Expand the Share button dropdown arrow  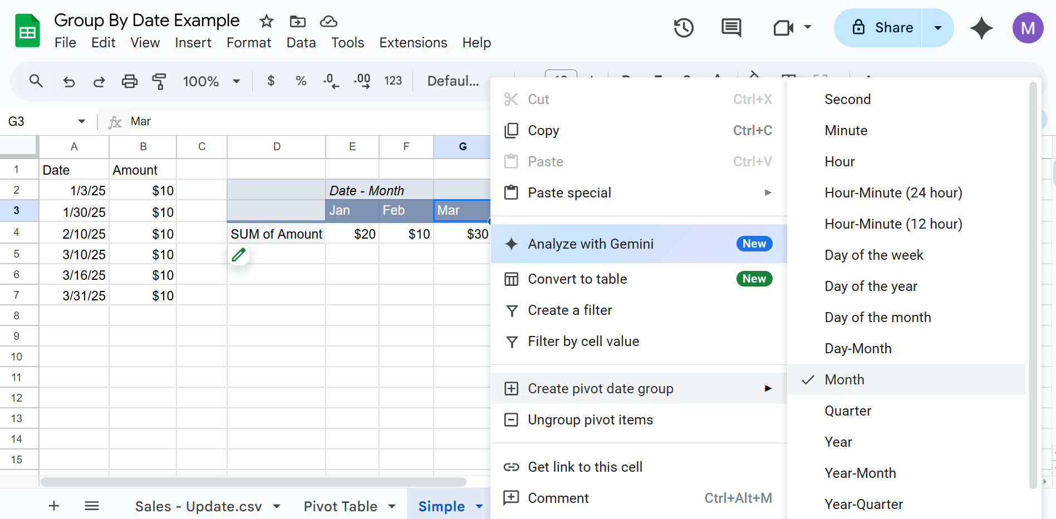(938, 28)
